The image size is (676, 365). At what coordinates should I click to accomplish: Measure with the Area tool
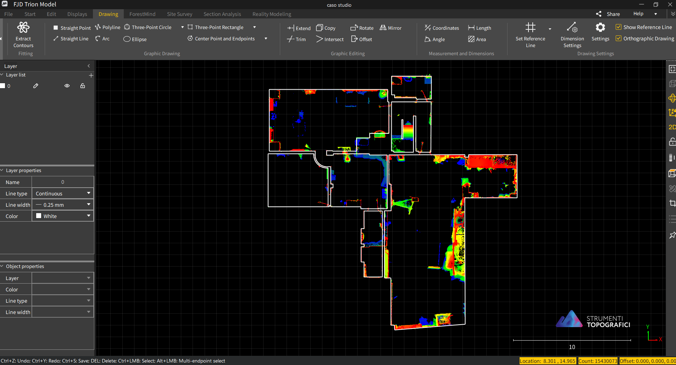pyautogui.click(x=477, y=39)
